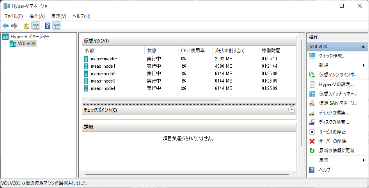Click the 詳細 section header

[x=189, y=127]
